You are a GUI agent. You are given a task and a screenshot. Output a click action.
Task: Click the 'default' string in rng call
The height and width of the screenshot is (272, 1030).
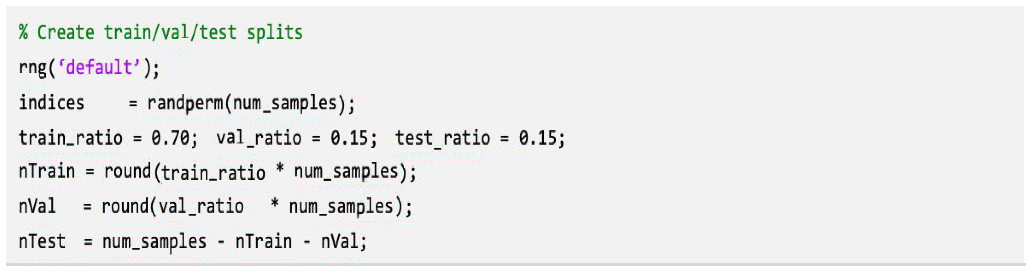point(99,68)
